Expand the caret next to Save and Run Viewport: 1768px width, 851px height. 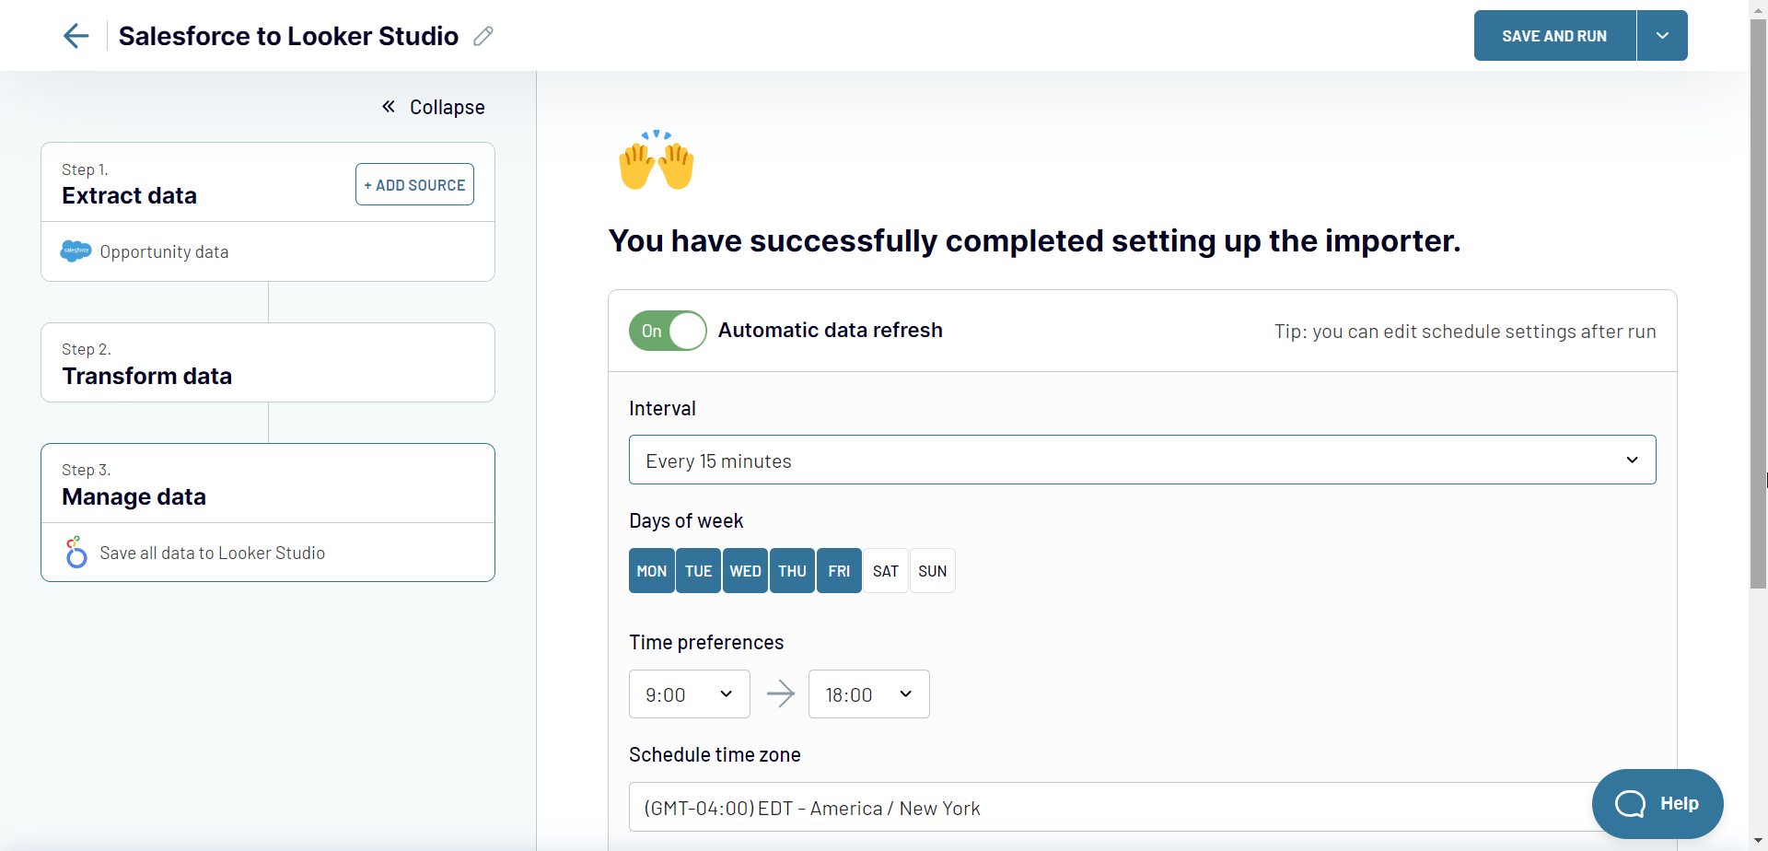1662,35
